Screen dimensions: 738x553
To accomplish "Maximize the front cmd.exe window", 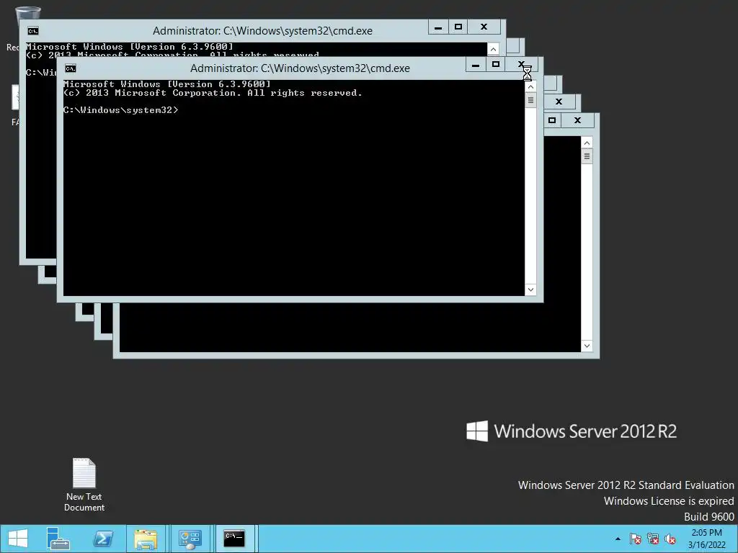I will point(496,64).
